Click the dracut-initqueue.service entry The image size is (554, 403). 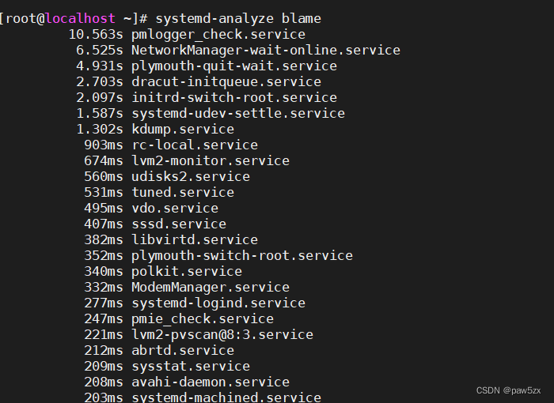(x=226, y=81)
